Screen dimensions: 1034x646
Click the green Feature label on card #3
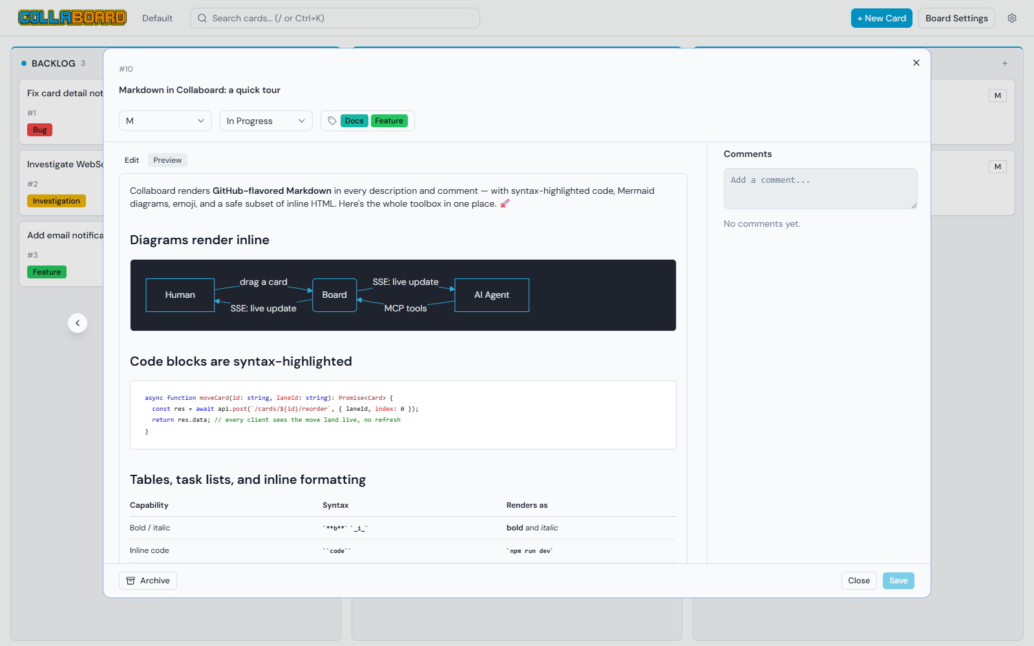coord(47,272)
